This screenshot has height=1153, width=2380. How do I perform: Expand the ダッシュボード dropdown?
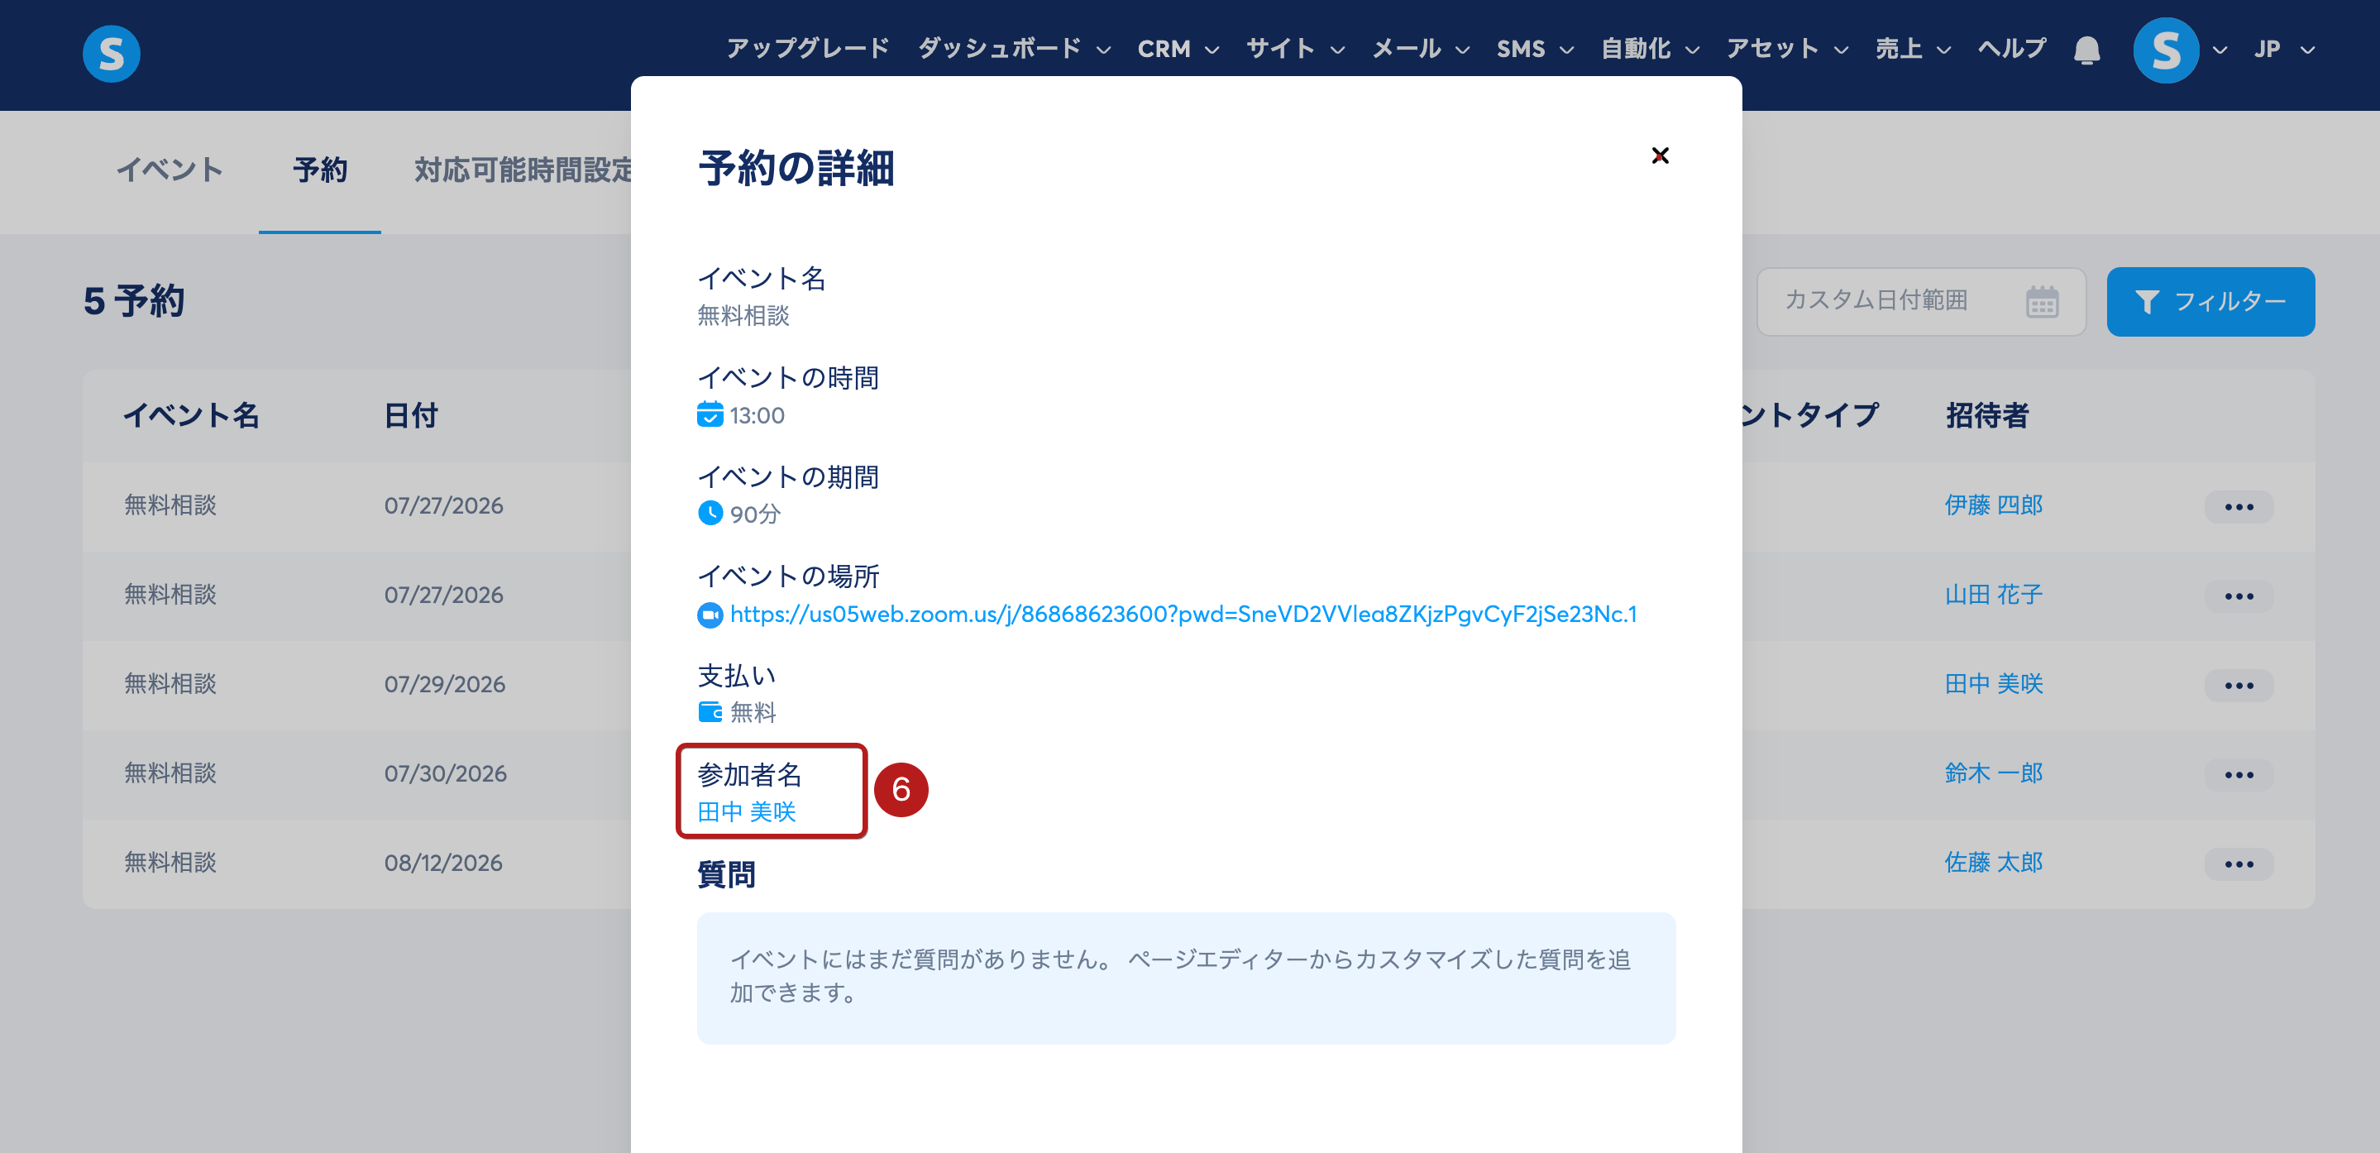click(x=1014, y=49)
